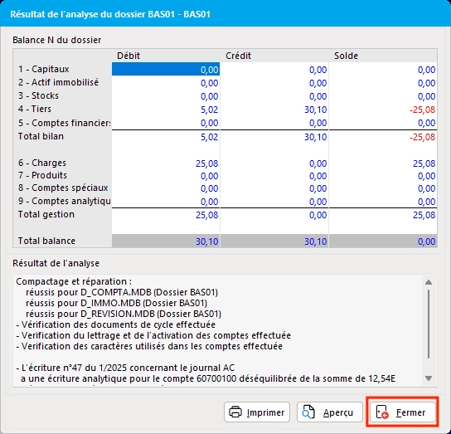The height and width of the screenshot is (434, 451).
Task: Click the analysis result scroll down arrow
Action: pos(429,378)
